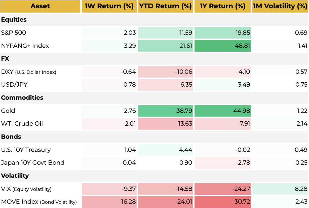Click the Japan 10Y Govt Bond label
Screen dimensions: 309x208
coord(33,163)
